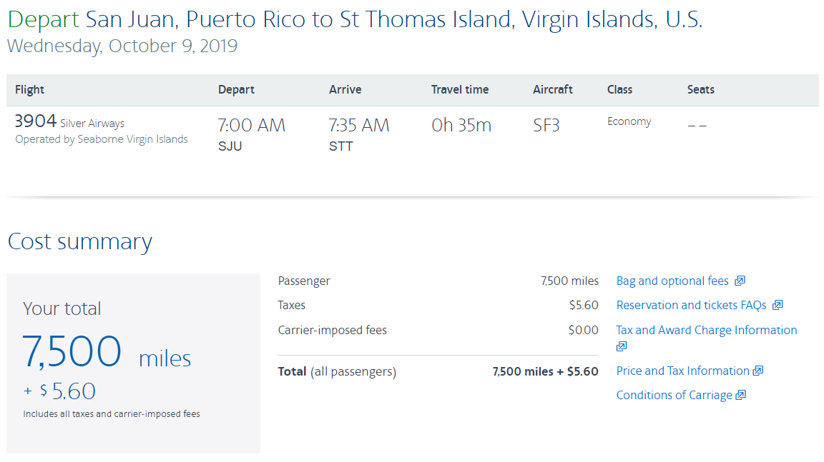Image resolution: width=824 pixels, height=462 pixels.
Task: Click the Flight column header
Action: pos(29,90)
